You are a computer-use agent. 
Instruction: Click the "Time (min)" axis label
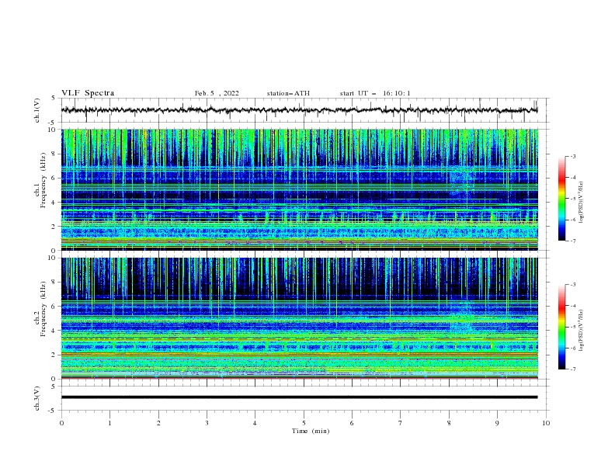[x=311, y=431]
